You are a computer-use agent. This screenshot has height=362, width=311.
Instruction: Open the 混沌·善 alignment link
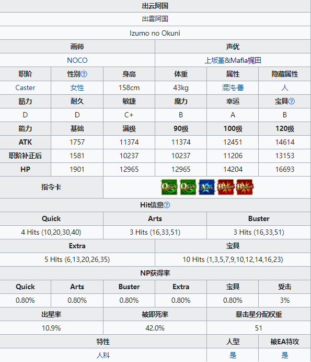tap(233, 87)
